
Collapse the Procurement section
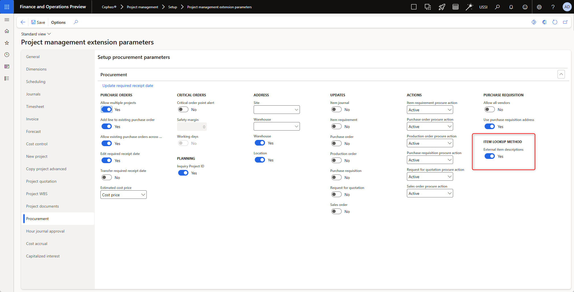pos(561,74)
